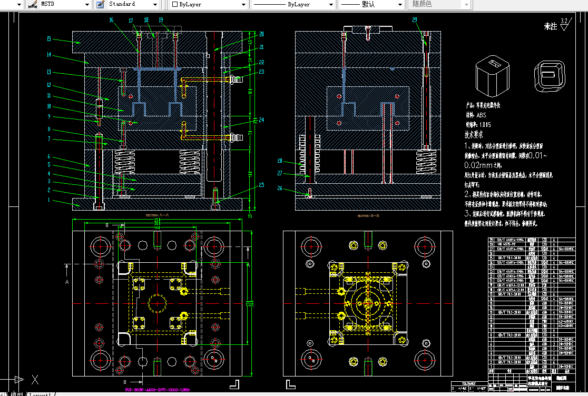Image resolution: width=588 pixels, height=396 pixels.
Task: Click the dimension style icon beside MSTD
Action: 32,4
